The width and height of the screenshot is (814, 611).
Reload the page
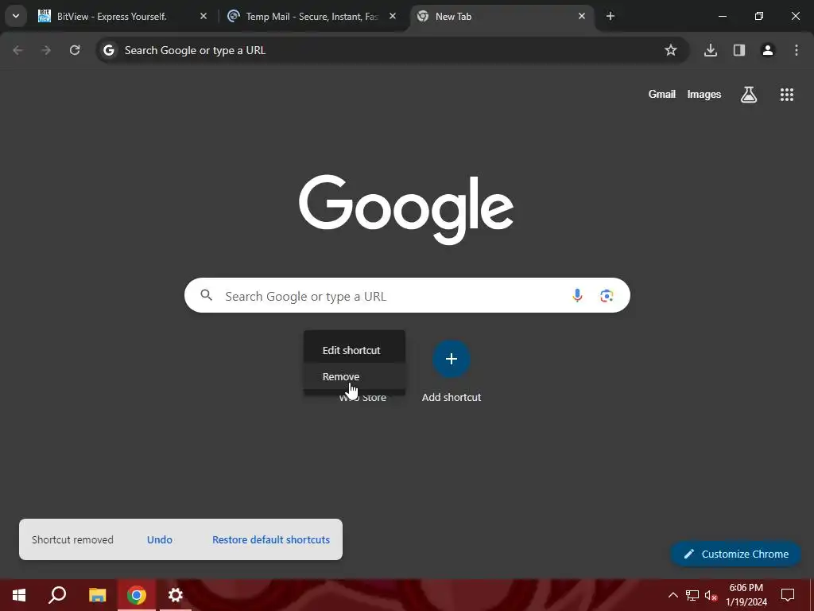75,50
